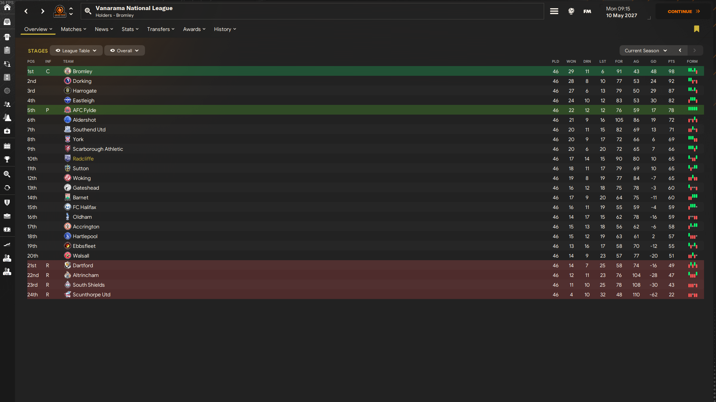Click the Eastleigh club badge
The image size is (716, 402).
click(x=68, y=100)
